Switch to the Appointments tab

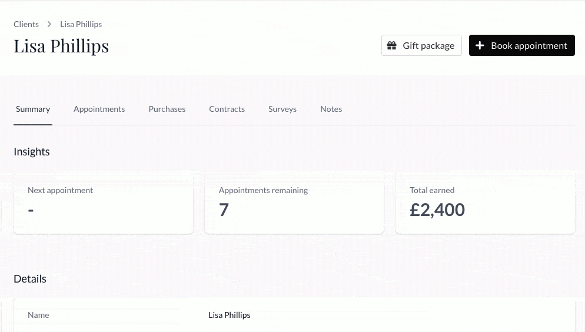[99, 109]
